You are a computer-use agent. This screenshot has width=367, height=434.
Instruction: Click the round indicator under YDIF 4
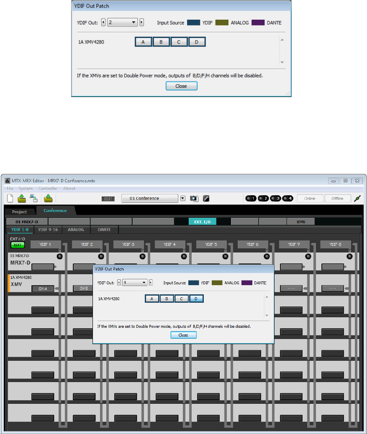point(184,256)
